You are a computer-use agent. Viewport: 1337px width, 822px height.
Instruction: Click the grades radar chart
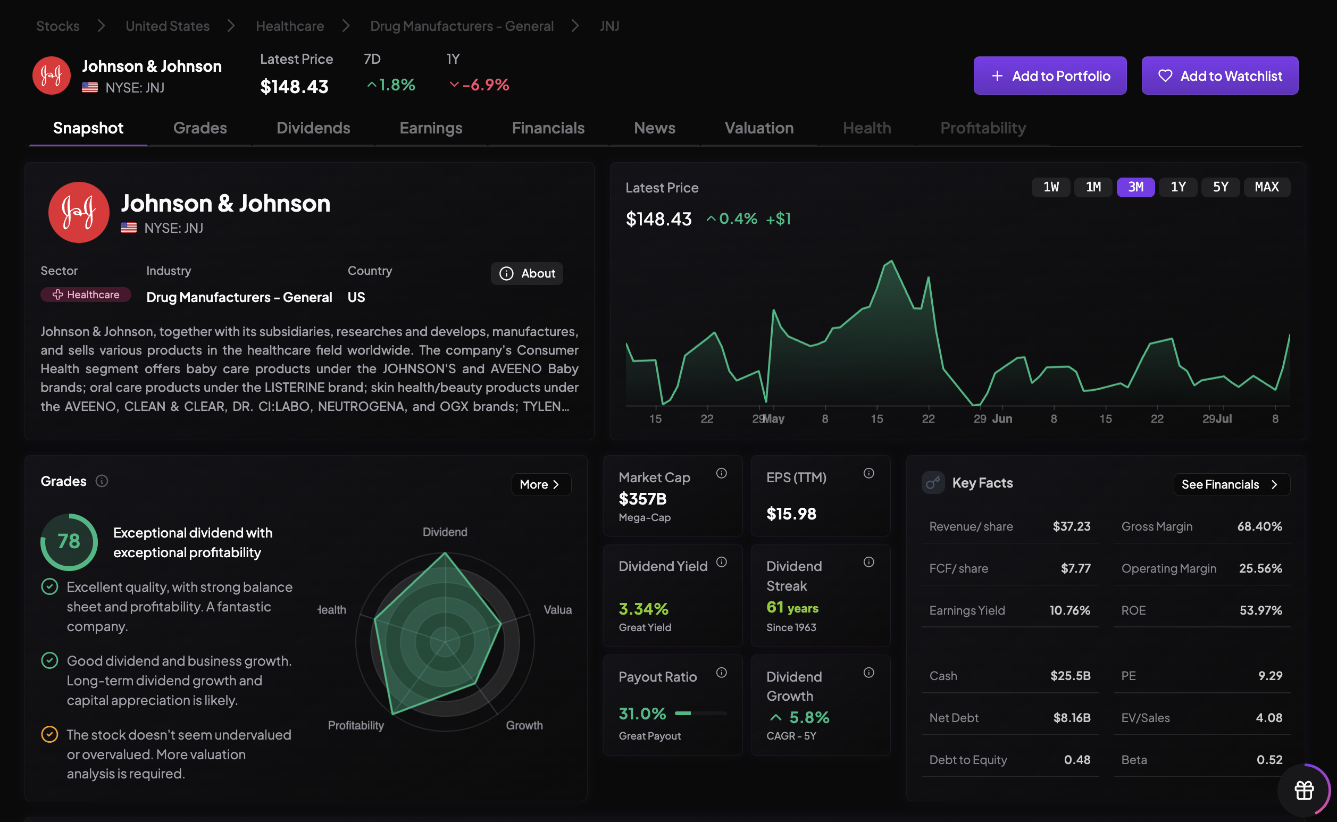coord(445,642)
